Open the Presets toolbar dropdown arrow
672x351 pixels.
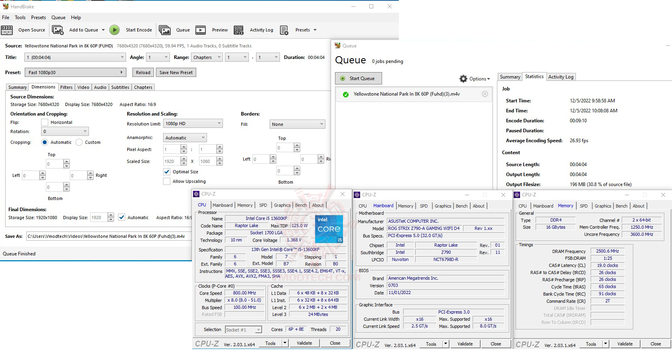coord(315,30)
